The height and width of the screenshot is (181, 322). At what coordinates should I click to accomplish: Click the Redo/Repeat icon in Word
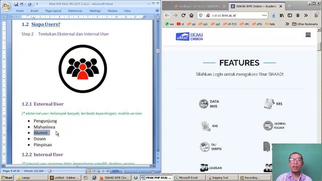coord(30,4)
